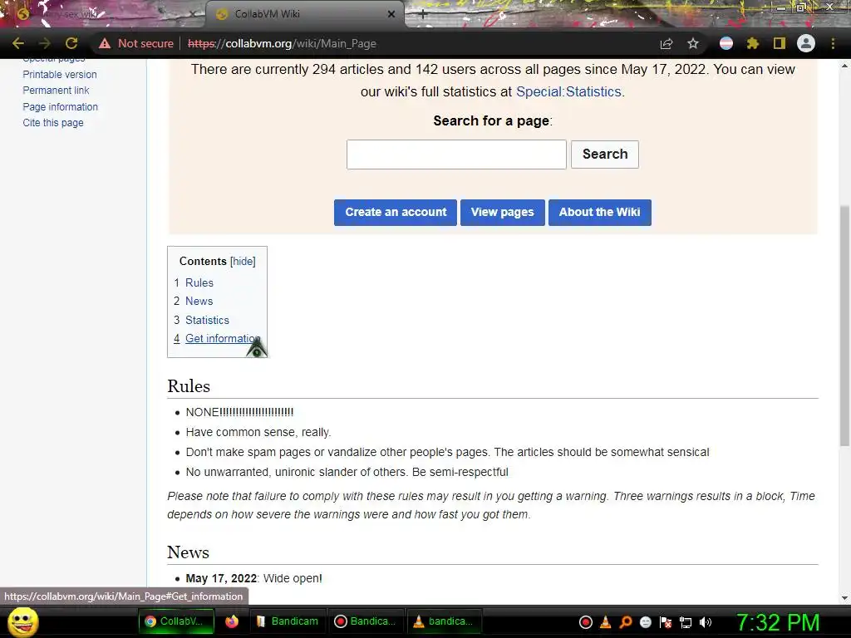
Task: Open the VLC bandica... taskbar item
Action: pyautogui.click(x=444, y=621)
